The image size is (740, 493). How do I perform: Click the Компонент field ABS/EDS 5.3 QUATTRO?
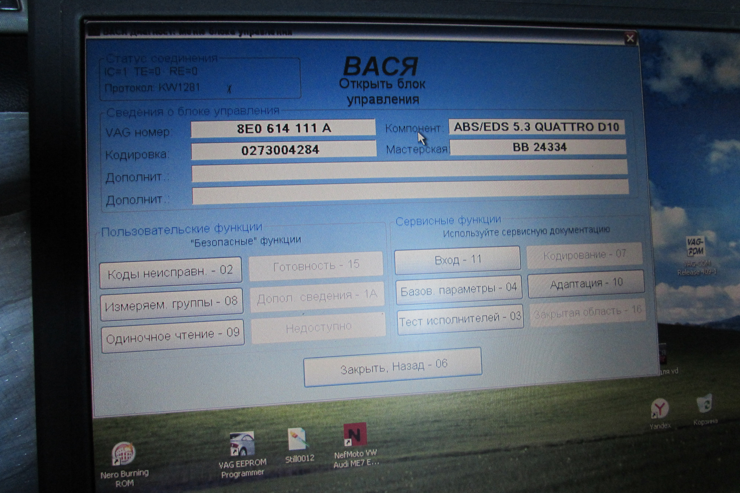tap(536, 127)
